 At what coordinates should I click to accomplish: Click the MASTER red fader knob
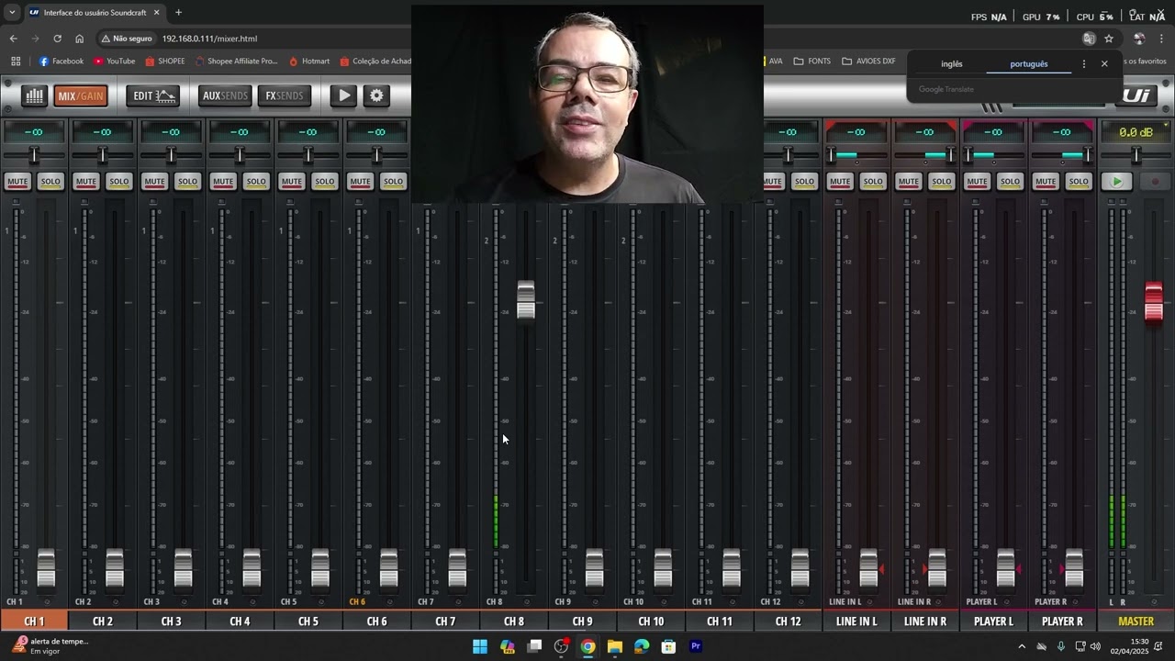1154,302
